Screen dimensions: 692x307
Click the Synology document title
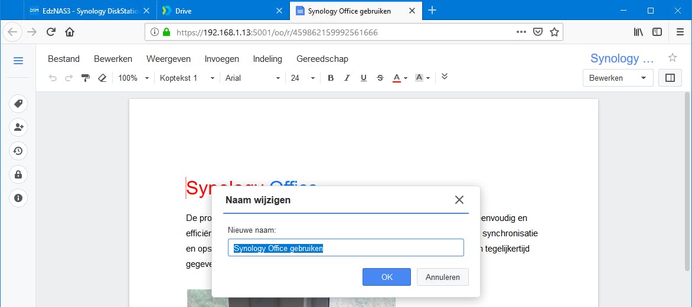point(622,58)
